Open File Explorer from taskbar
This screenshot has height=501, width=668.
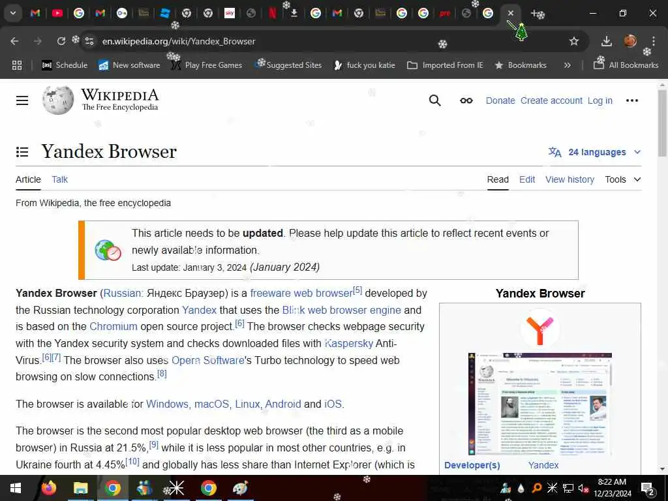click(x=80, y=488)
